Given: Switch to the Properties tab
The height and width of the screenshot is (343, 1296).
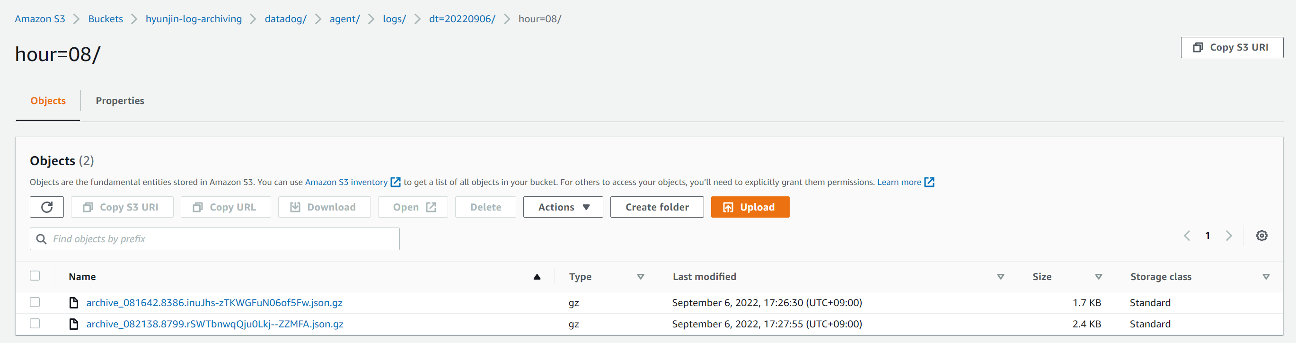Looking at the screenshot, I should tap(120, 101).
